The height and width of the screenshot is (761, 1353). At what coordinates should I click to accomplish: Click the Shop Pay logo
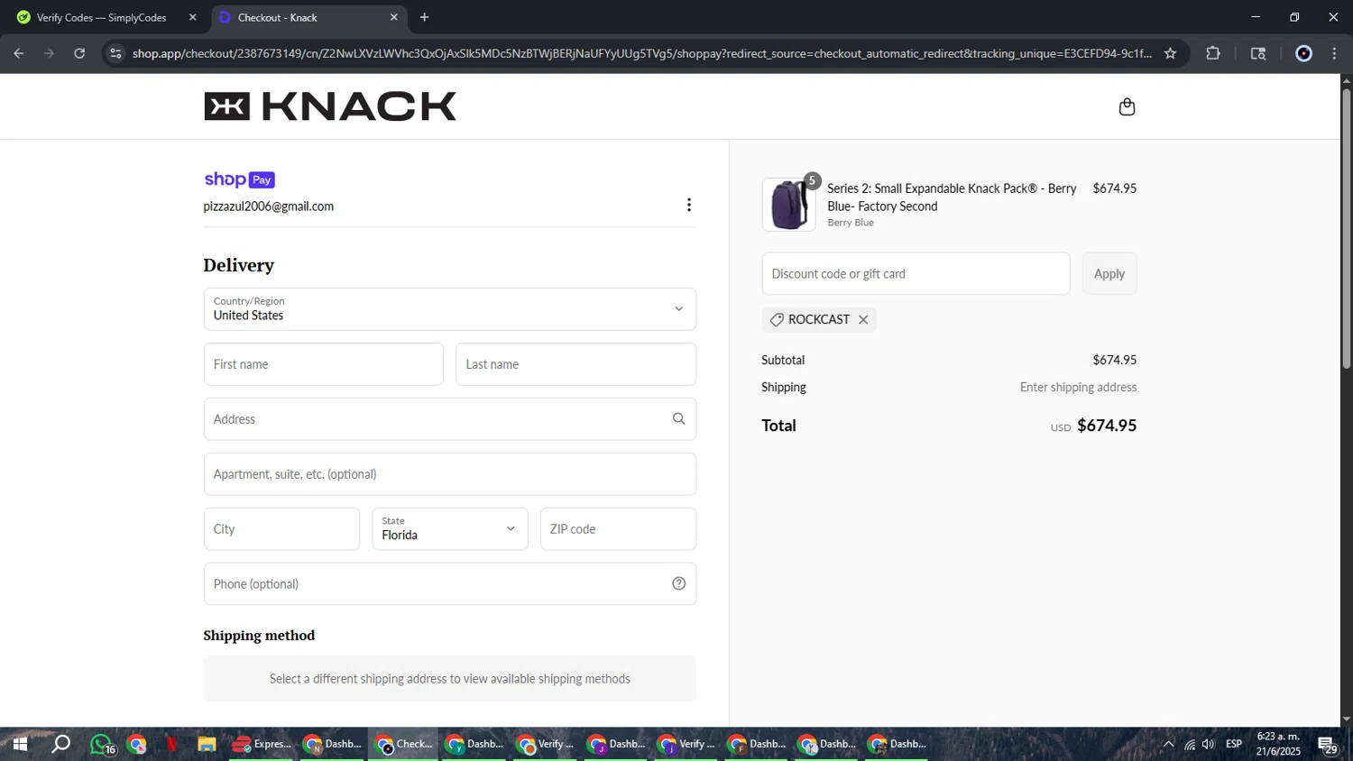pyautogui.click(x=239, y=179)
